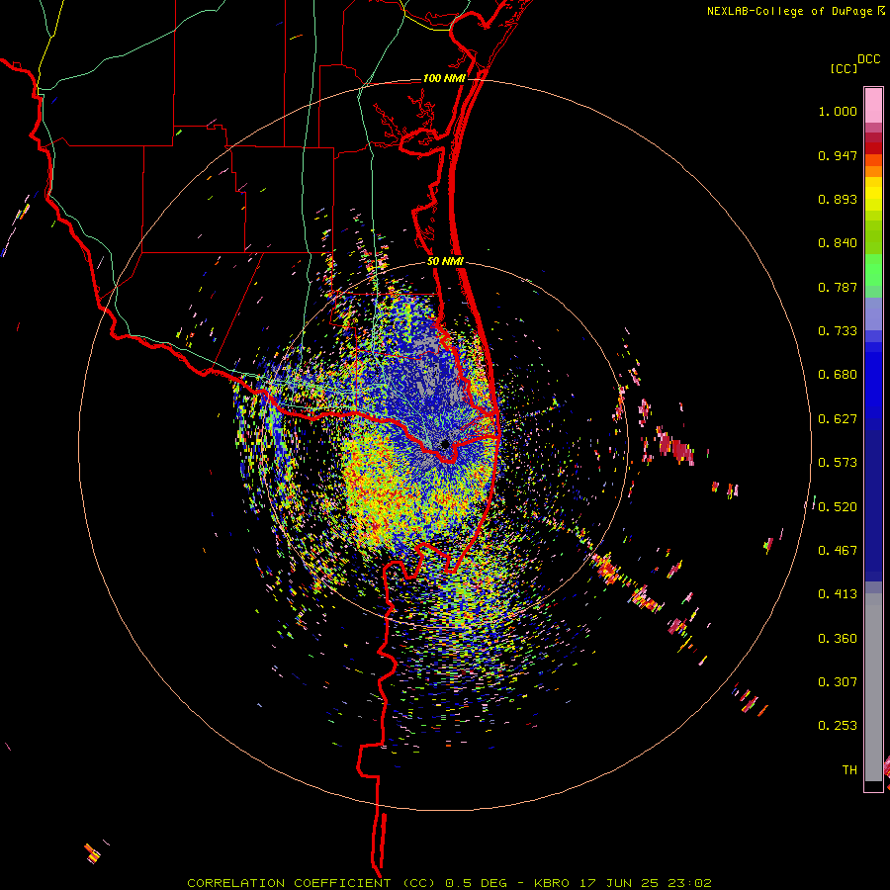Click the black radar site marker dot

click(x=445, y=444)
